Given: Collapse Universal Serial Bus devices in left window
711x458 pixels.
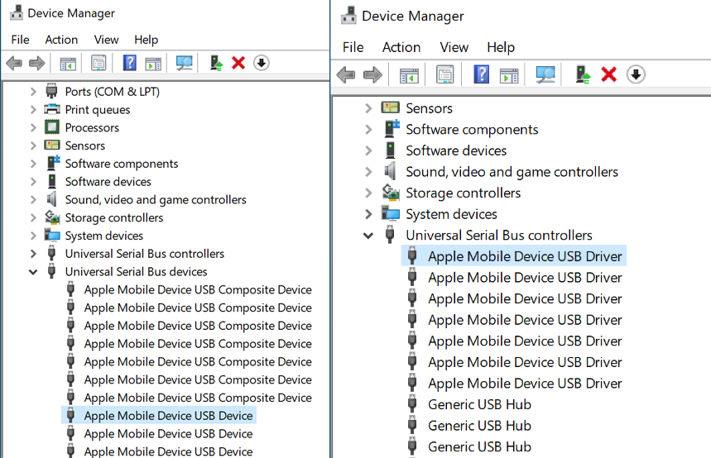Looking at the screenshot, I should 33,272.
